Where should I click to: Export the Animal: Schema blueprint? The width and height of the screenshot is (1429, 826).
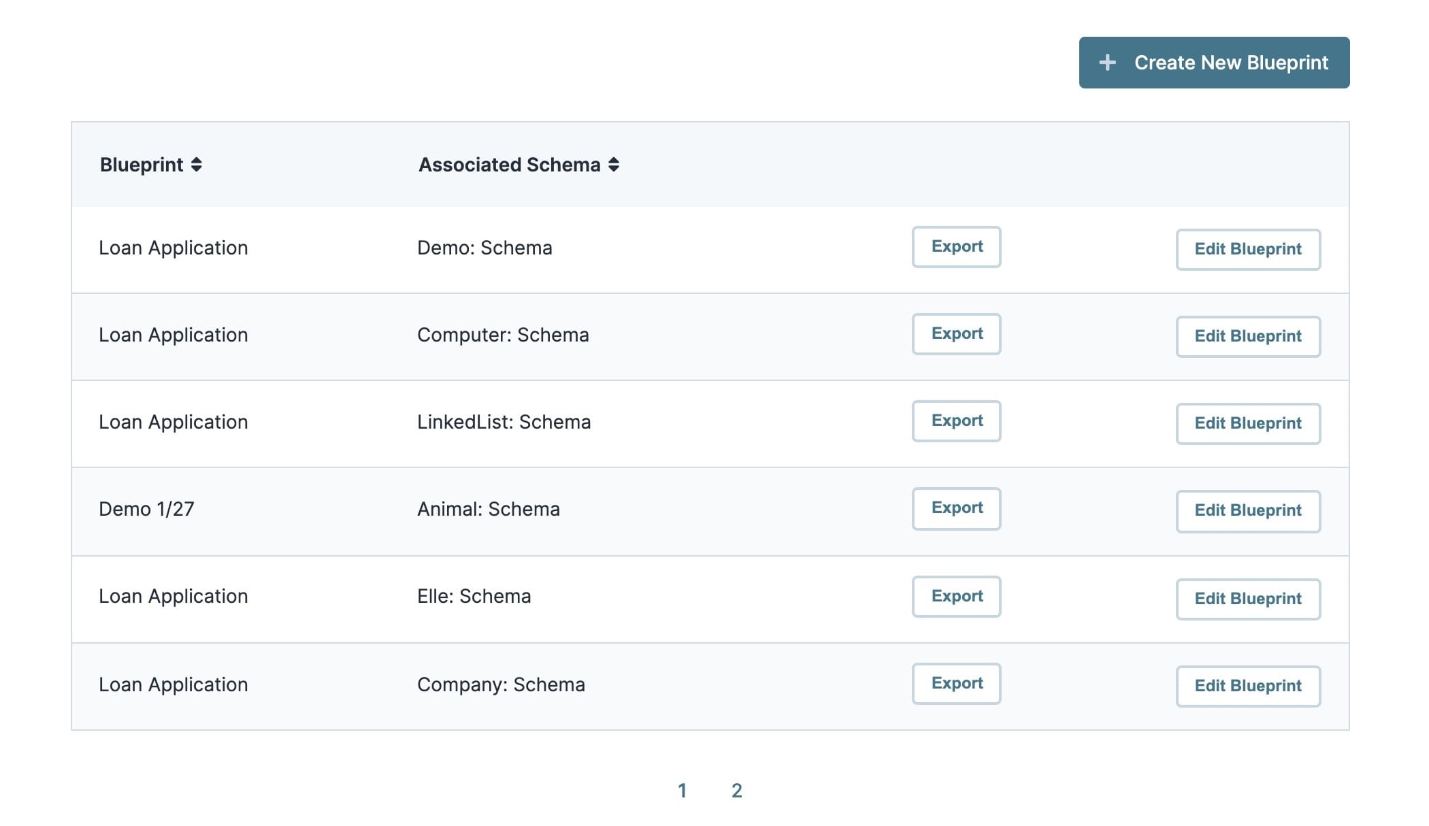click(x=956, y=508)
